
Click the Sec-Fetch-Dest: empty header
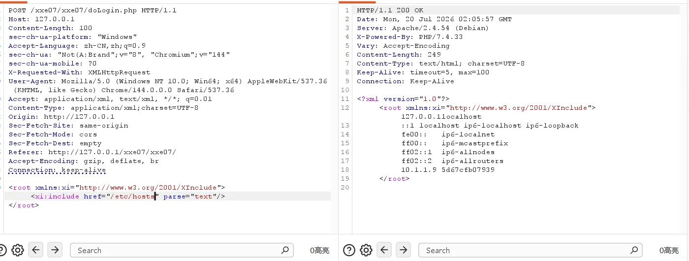tap(55, 143)
